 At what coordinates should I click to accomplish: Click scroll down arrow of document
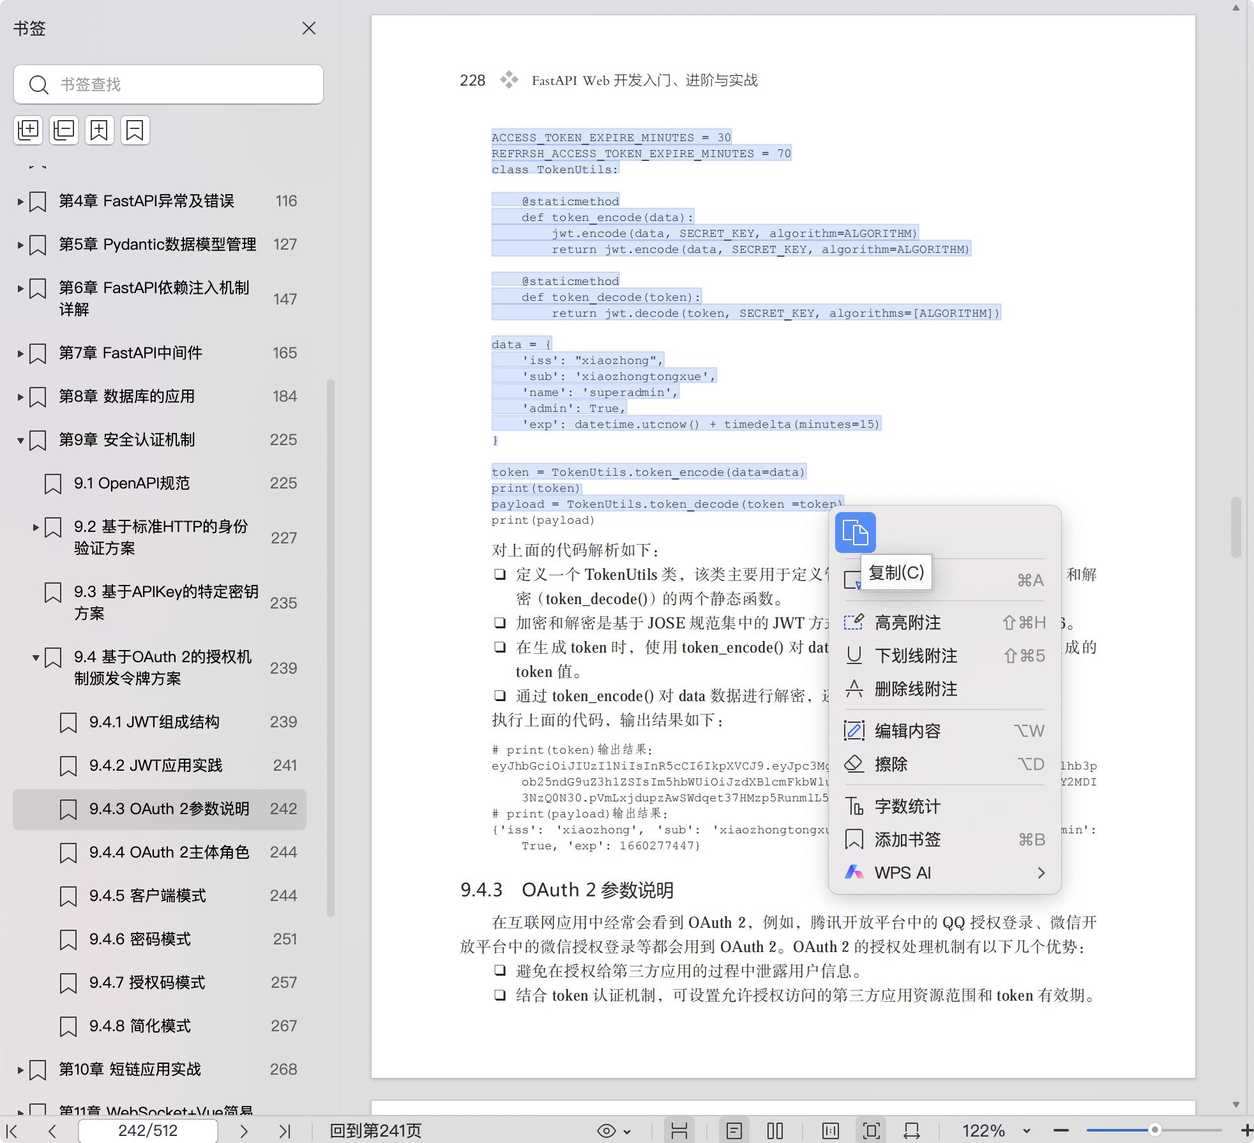(x=1235, y=1104)
